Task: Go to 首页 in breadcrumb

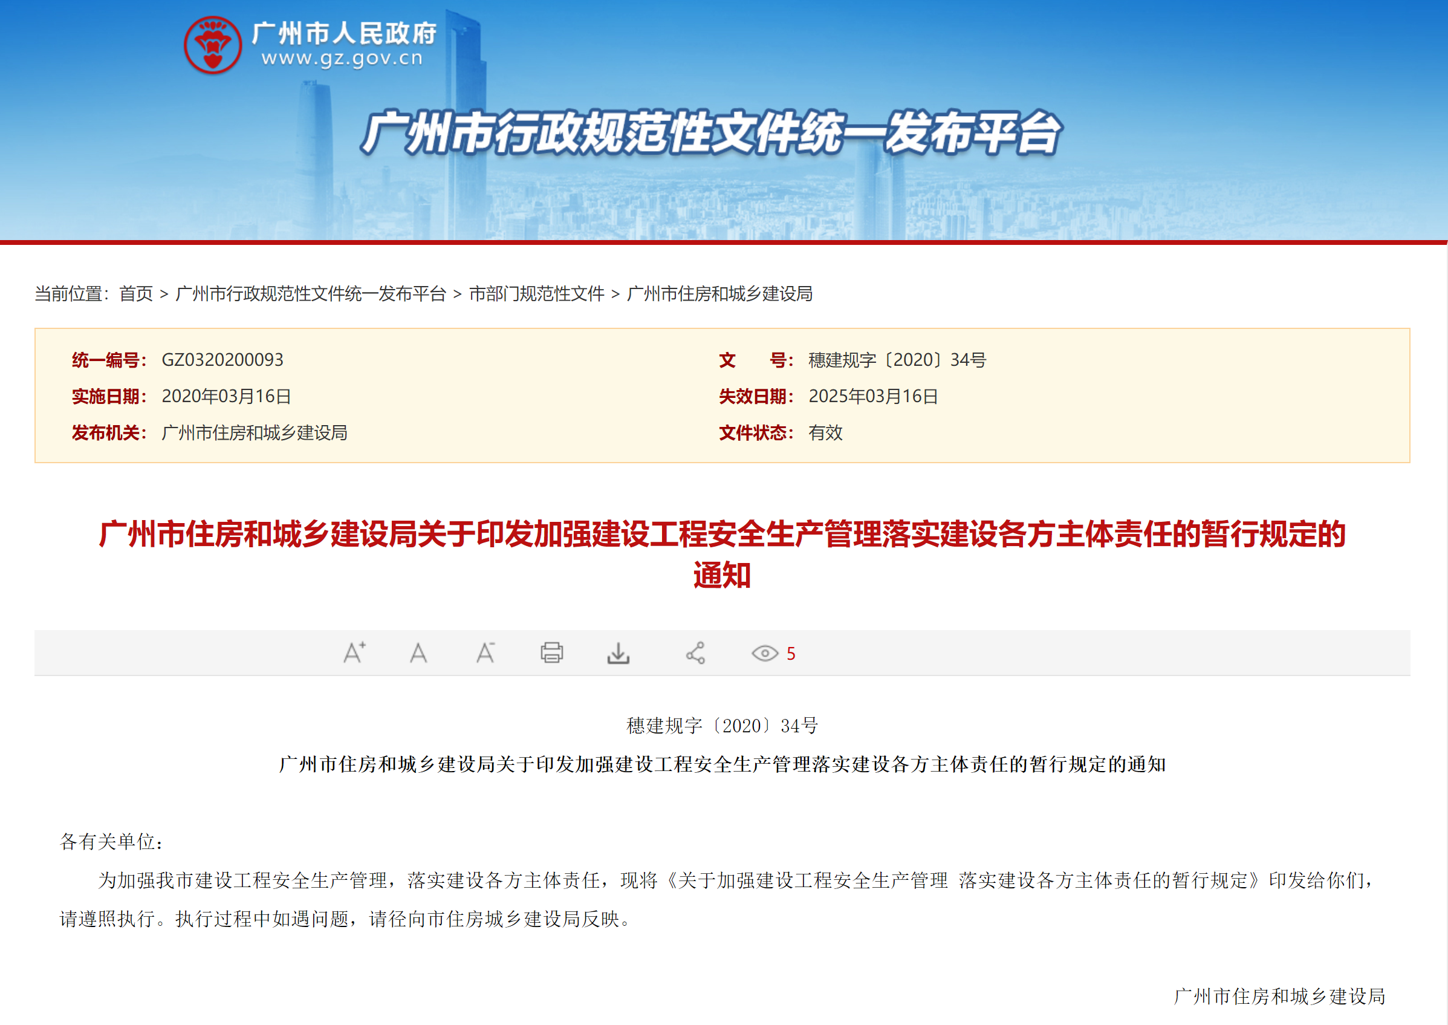Action: click(x=135, y=293)
